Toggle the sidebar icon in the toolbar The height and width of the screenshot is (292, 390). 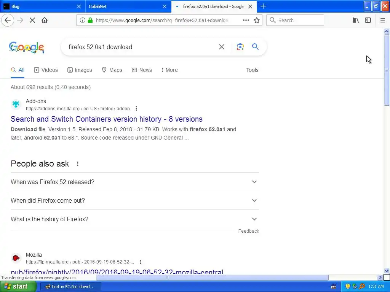coord(368,21)
